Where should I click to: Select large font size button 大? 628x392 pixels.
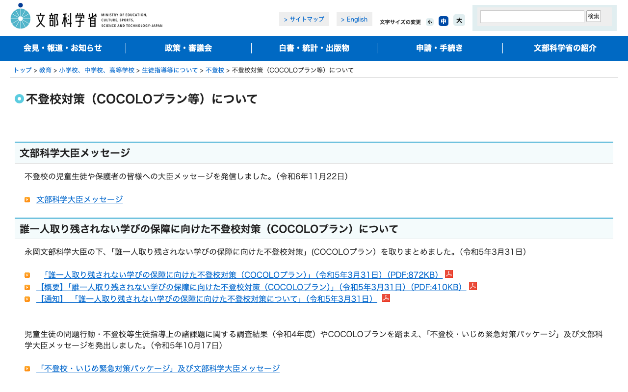point(459,20)
